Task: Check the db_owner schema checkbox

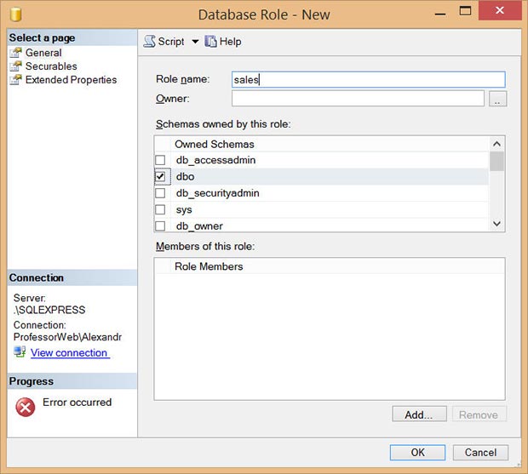Action: coord(160,226)
